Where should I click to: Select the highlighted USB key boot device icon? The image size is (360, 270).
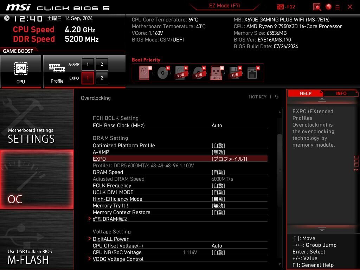coord(217,73)
